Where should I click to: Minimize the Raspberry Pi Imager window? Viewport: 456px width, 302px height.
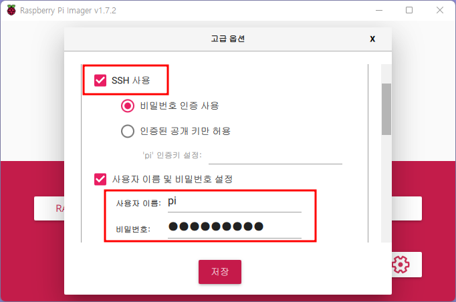point(379,10)
